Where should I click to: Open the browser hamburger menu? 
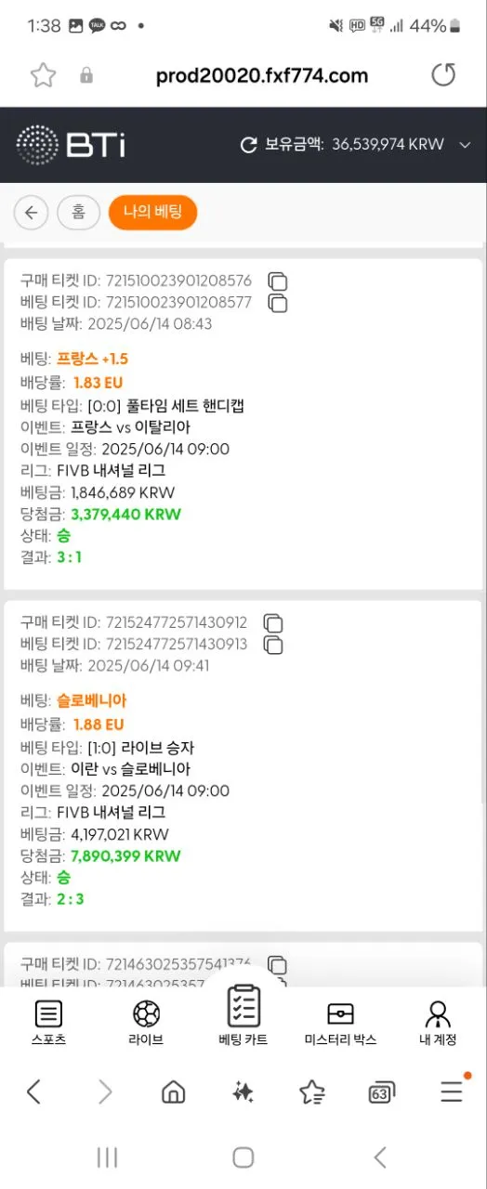click(452, 1092)
